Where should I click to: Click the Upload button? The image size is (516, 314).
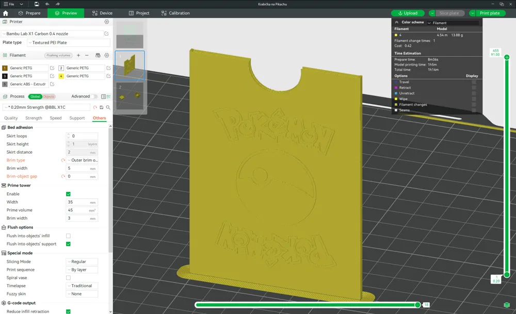click(408, 13)
